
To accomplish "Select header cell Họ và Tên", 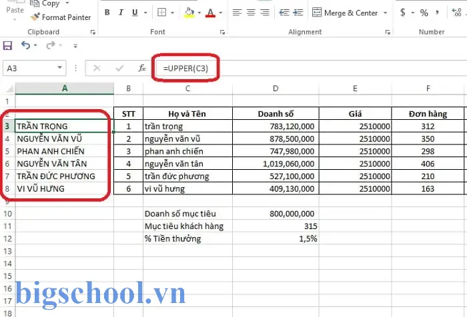I will click(x=187, y=114).
